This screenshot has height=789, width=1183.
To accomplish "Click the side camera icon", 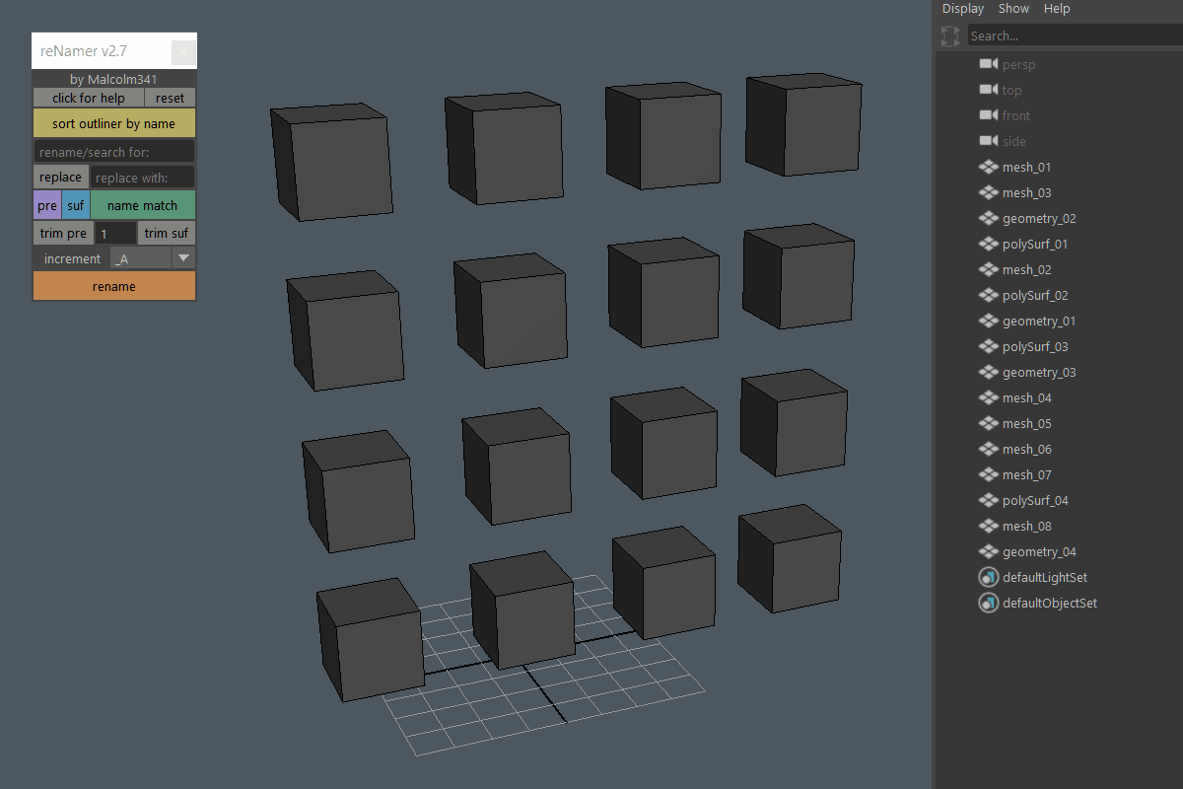I will point(989,141).
